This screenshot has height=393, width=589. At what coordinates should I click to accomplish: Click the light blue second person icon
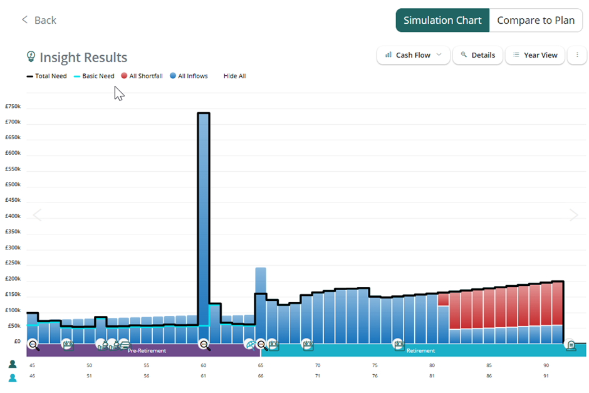tap(13, 377)
